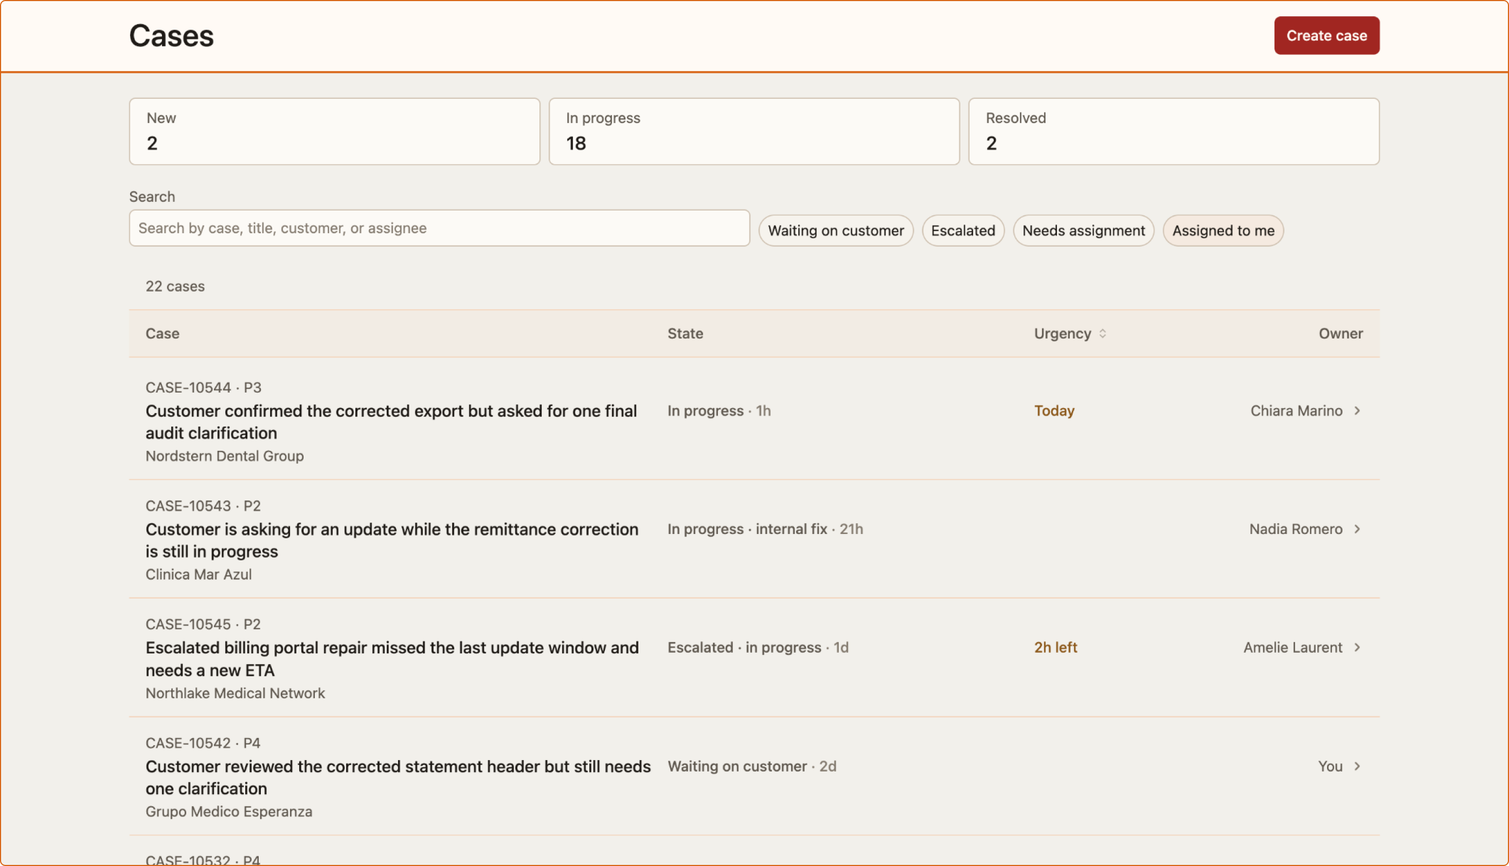Click owner name Nadia Romero
This screenshot has height=866, width=1509.
pos(1295,529)
